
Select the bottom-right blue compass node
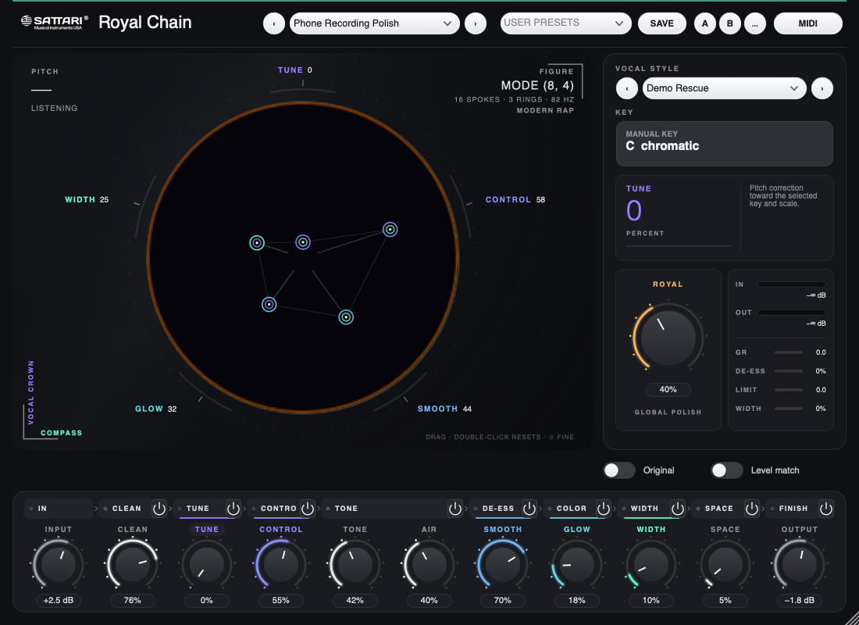pyautogui.click(x=346, y=317)
